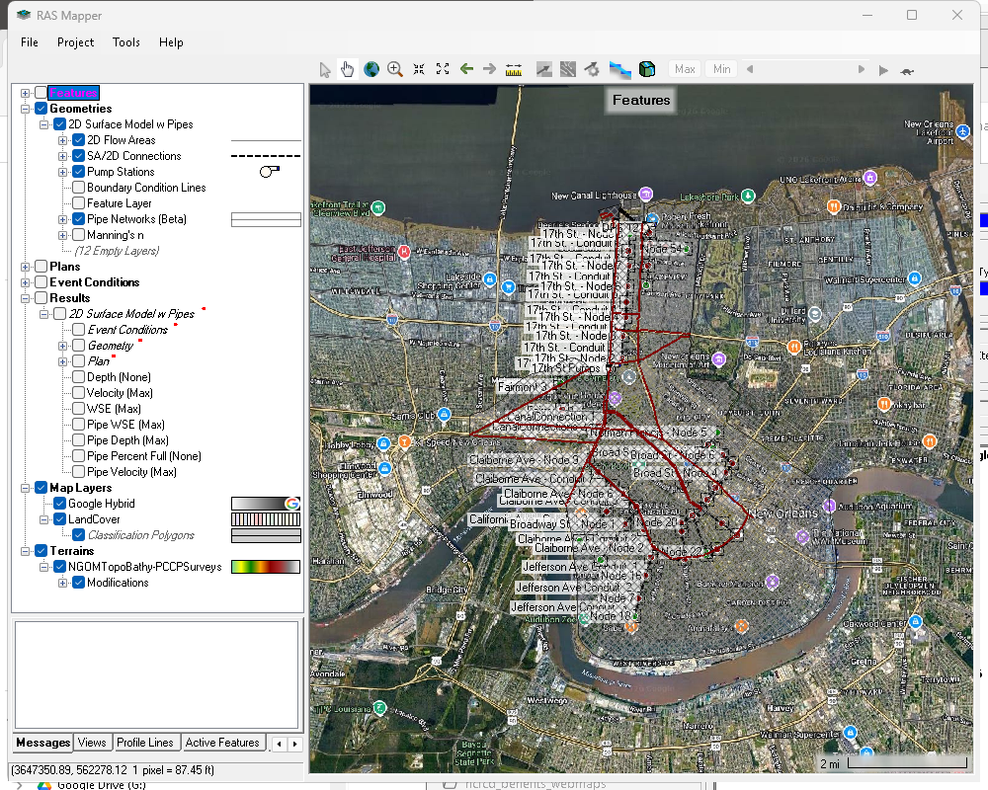Expand the Pipe Networks (Beta) node
Screen dimensions: 988x790
point(63,219)
